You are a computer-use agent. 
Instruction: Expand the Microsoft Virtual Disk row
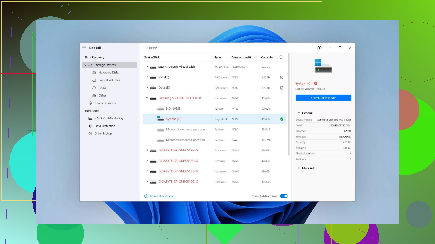[x=147, y=67]
